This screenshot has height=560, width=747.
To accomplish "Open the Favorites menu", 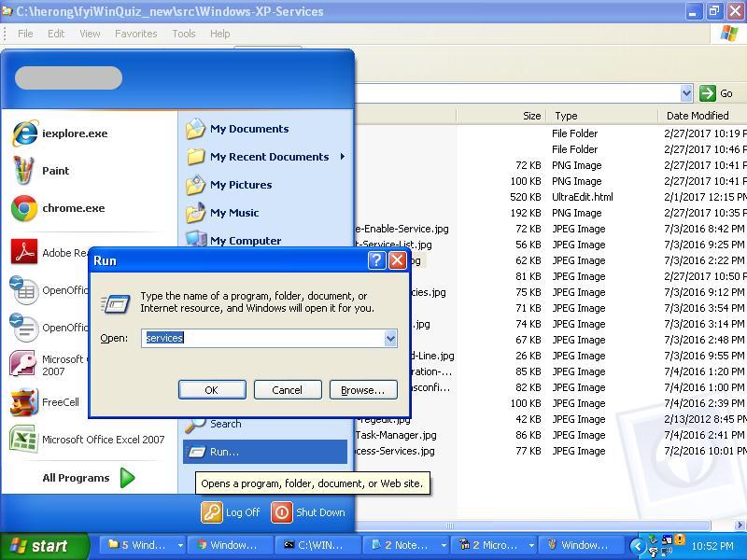I will click(x=135, y=34).
